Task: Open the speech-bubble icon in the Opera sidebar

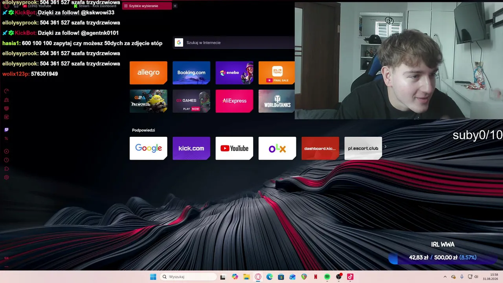Action: [x=6, y=169]
